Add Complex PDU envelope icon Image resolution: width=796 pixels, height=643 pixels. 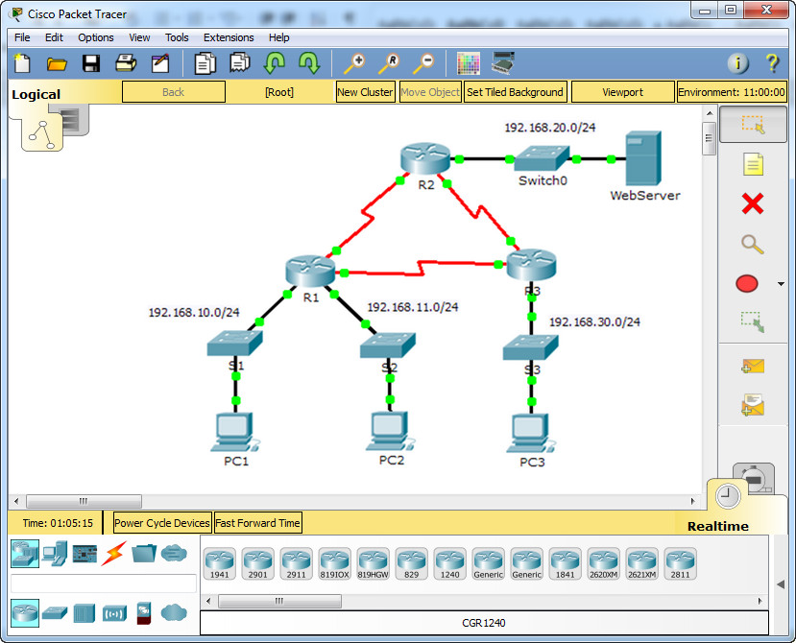[753, 406]
